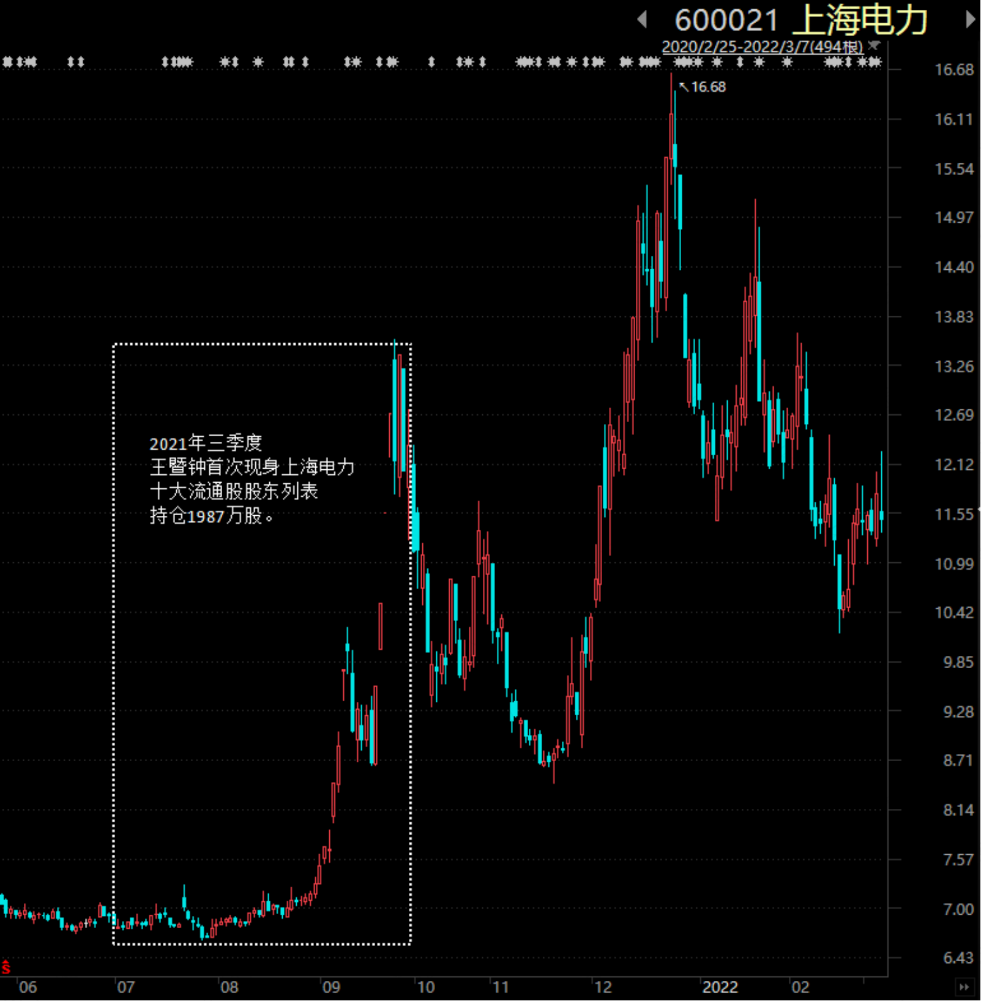Go to next stock with right arrow
The width and height of the screenshot is (981, 1001).
970,20
